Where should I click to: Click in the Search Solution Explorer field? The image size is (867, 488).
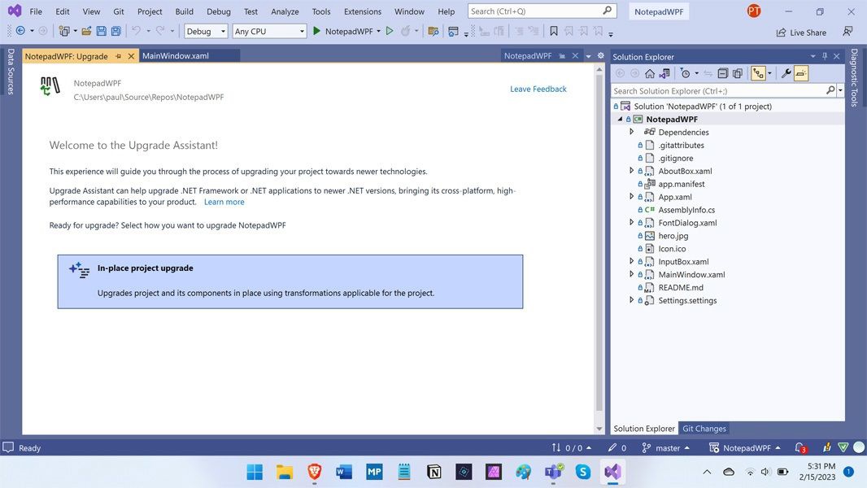[716, 90]
